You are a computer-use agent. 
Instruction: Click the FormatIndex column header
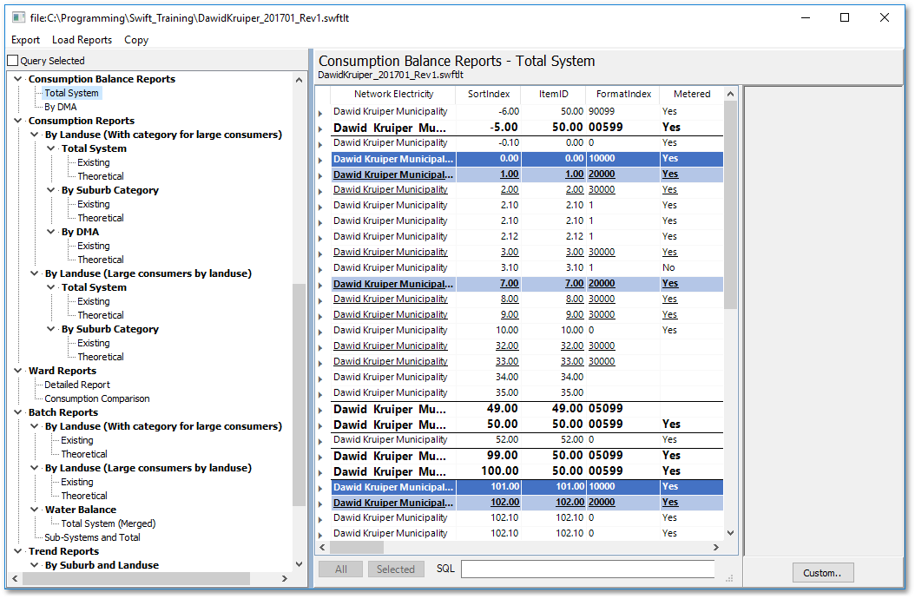[623, 94]
